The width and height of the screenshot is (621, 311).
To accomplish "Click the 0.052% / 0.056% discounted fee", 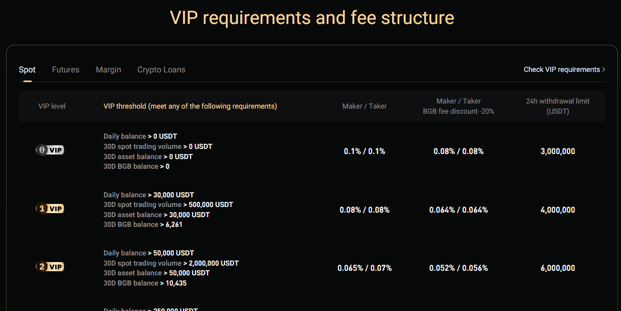I will [458, 268].
